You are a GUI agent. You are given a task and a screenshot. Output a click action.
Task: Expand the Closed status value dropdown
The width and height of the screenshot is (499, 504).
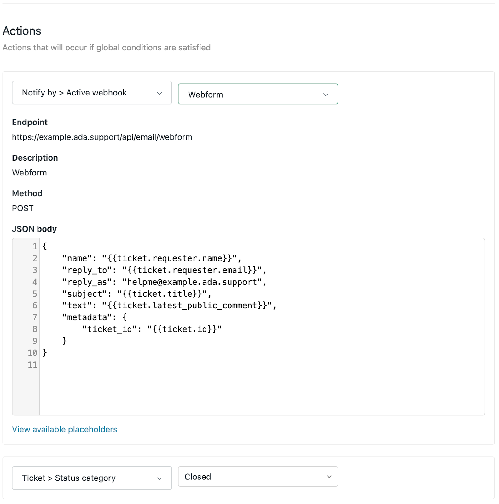coord(258,477)
